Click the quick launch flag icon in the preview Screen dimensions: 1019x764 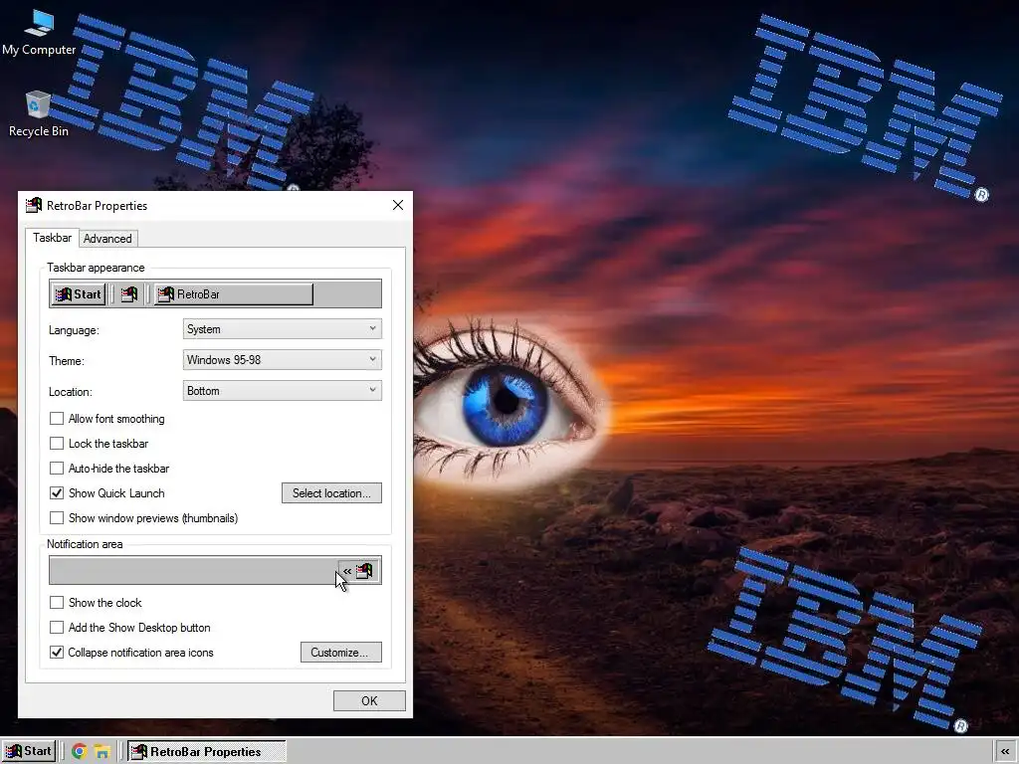tap(128, 294)
